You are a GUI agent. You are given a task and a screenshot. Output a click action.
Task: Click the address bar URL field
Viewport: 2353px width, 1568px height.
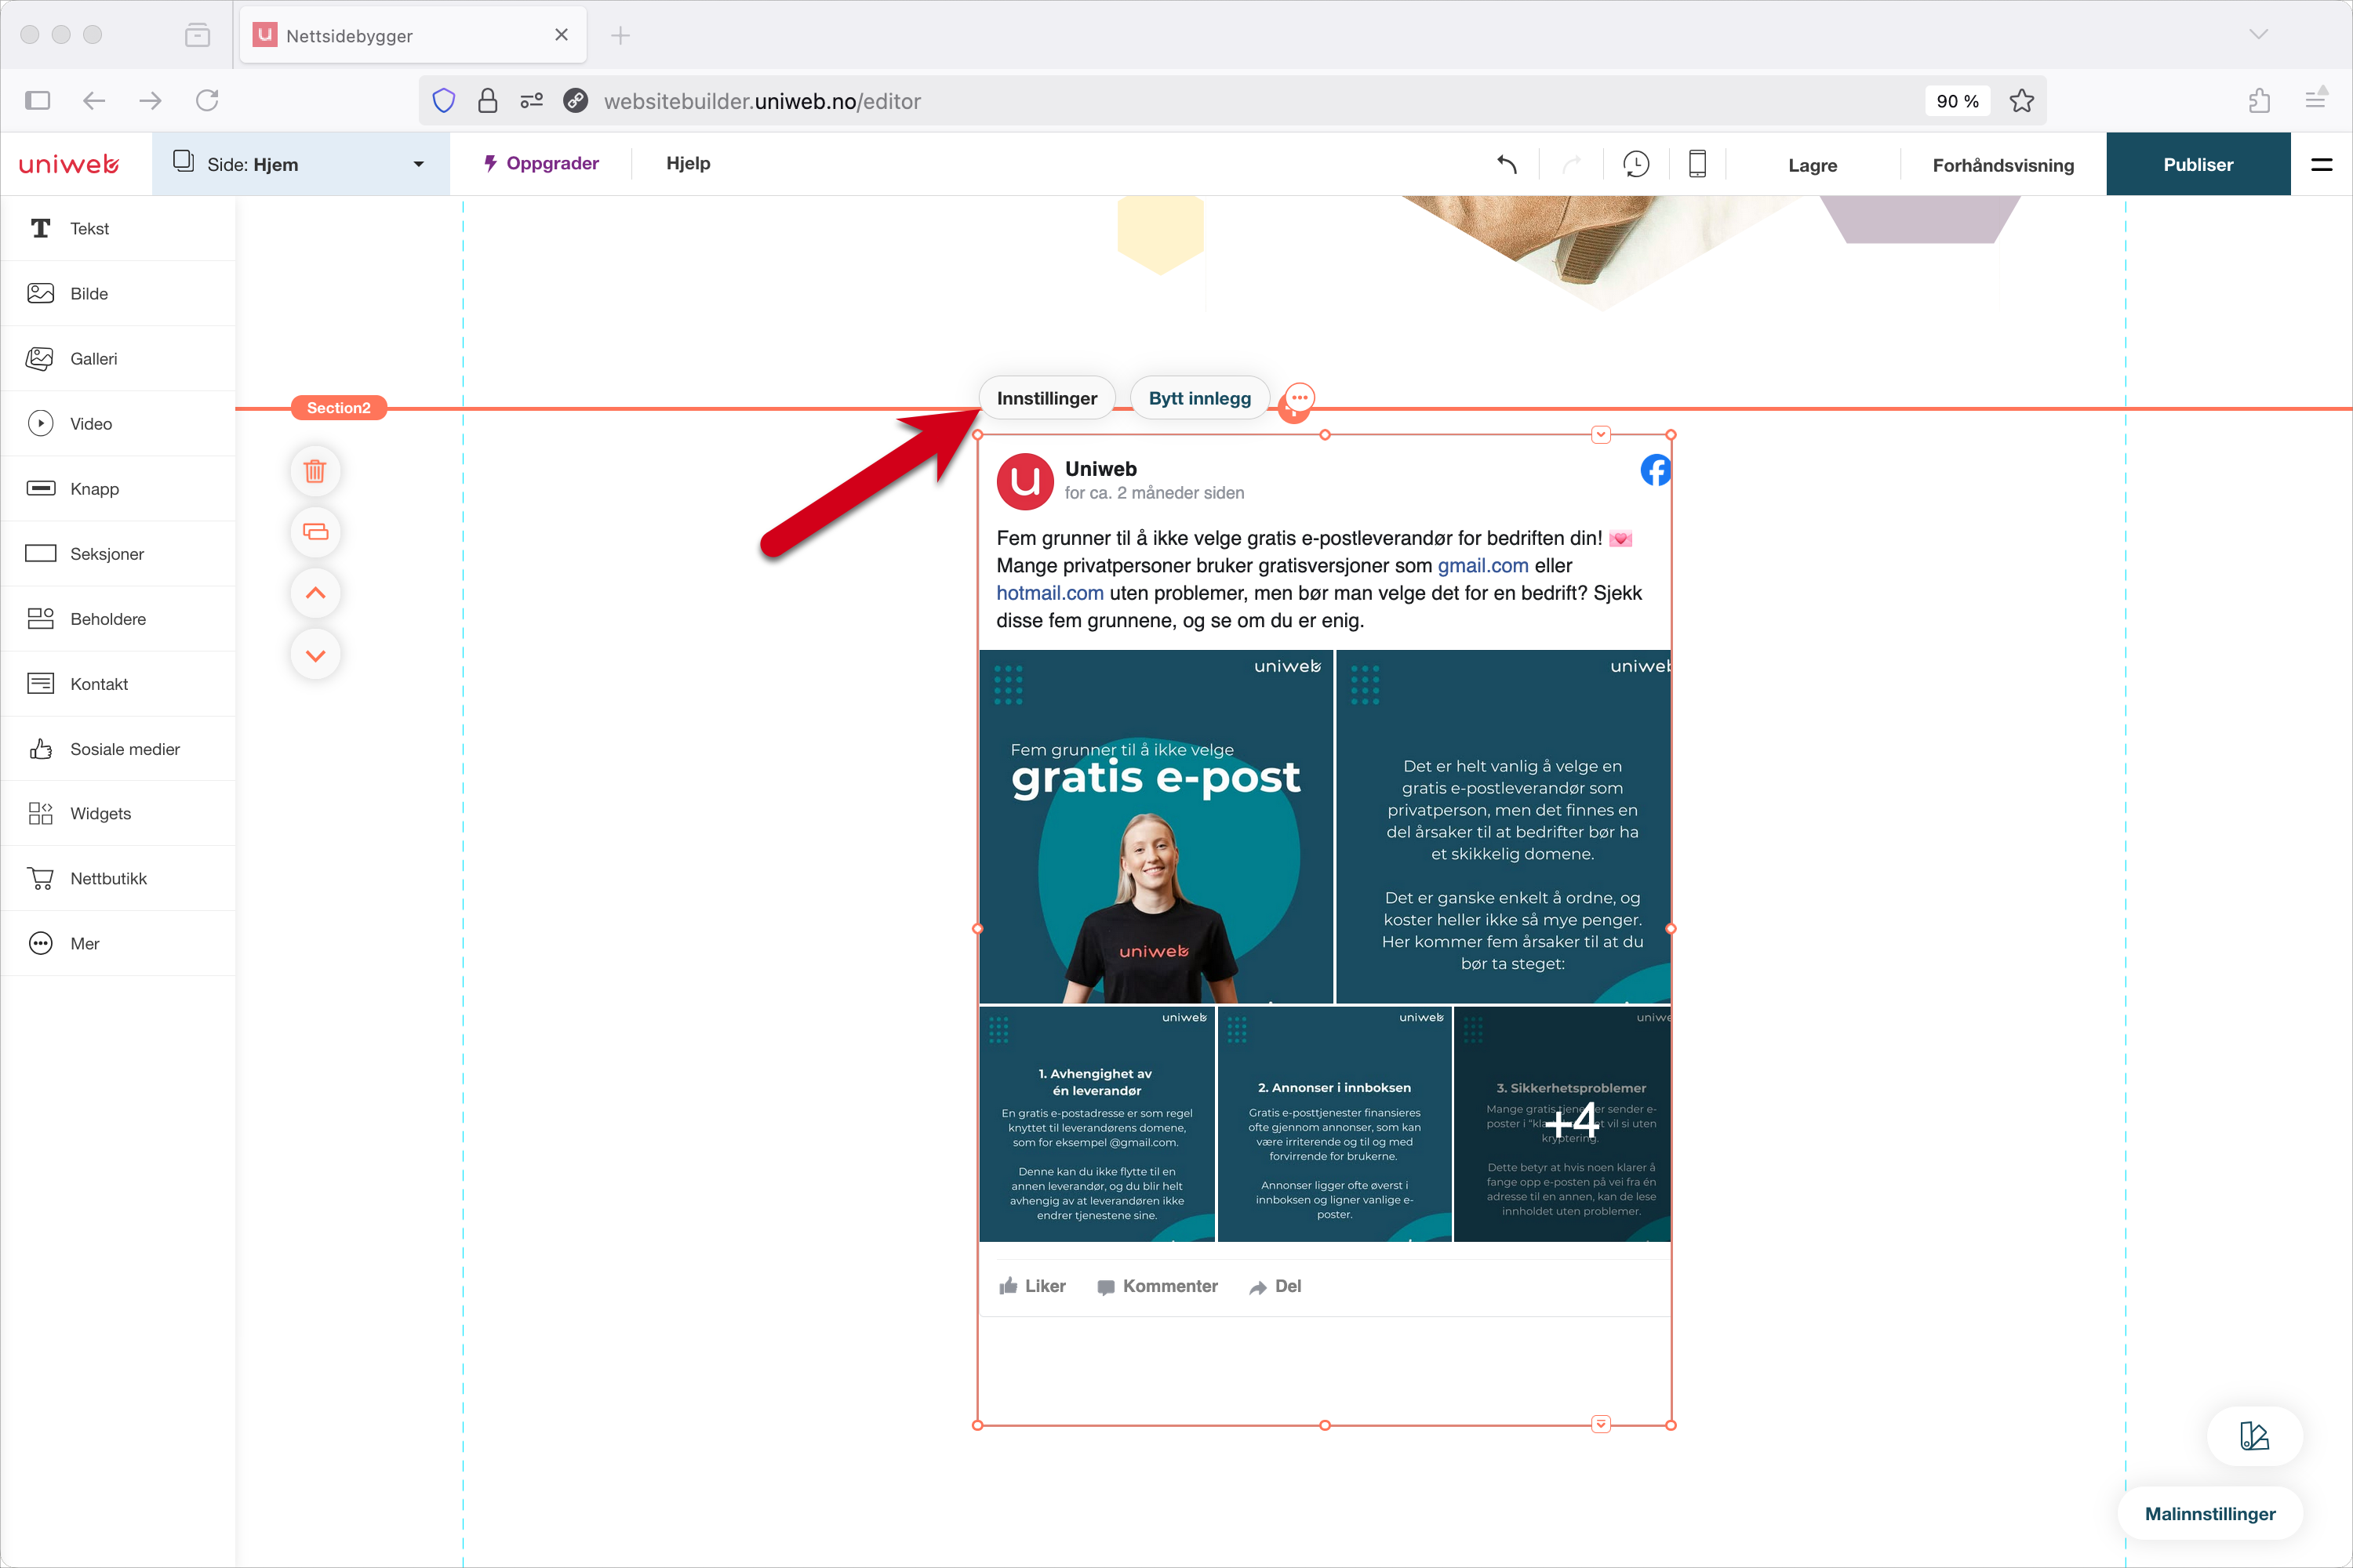tap(1231, 101)
